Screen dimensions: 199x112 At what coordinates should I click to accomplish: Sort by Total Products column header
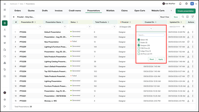102,22
